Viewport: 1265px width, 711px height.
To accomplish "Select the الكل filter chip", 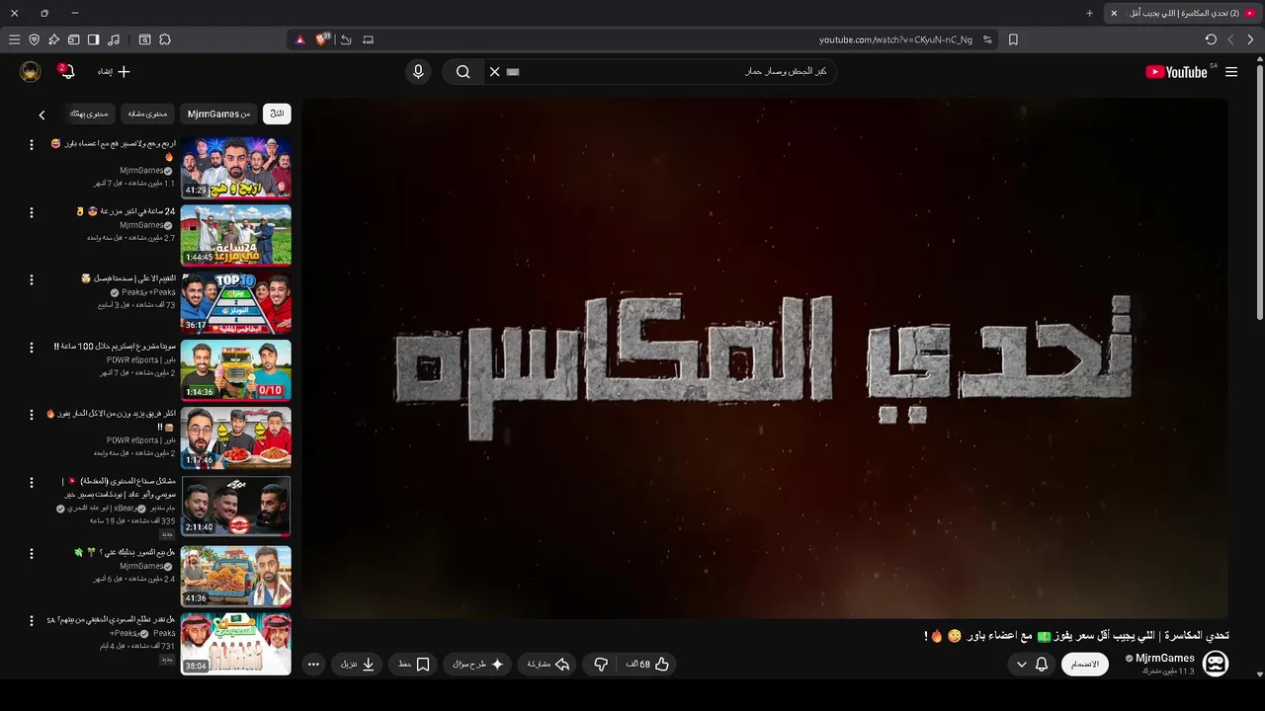I will (277, 115).
